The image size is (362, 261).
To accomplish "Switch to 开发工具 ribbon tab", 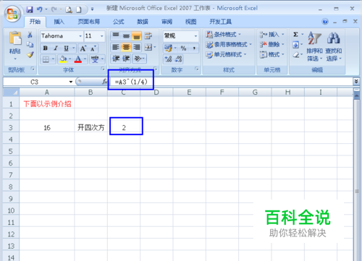I will 220,22.
